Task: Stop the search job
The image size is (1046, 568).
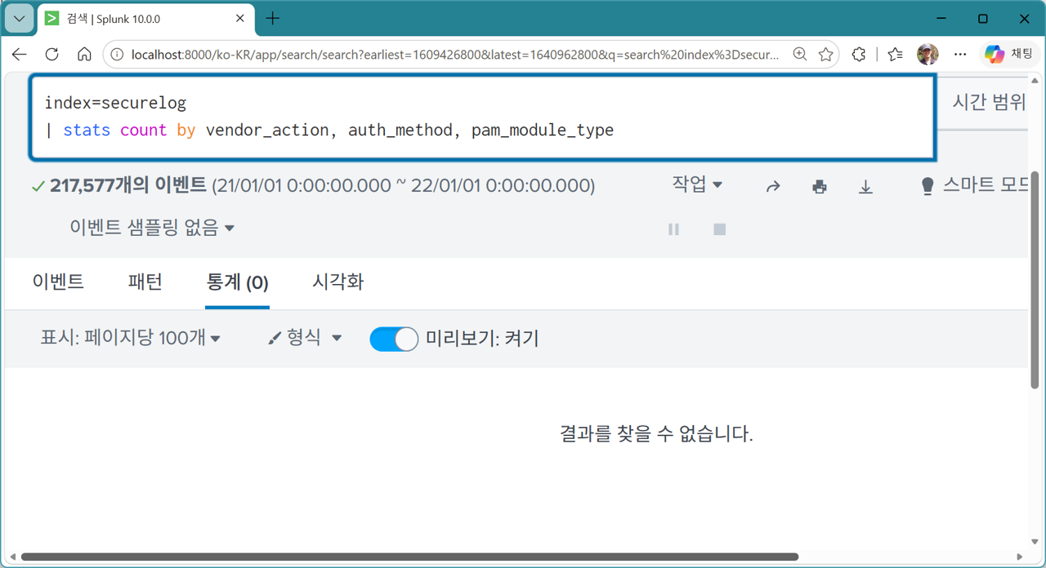Action: [719, 229]
